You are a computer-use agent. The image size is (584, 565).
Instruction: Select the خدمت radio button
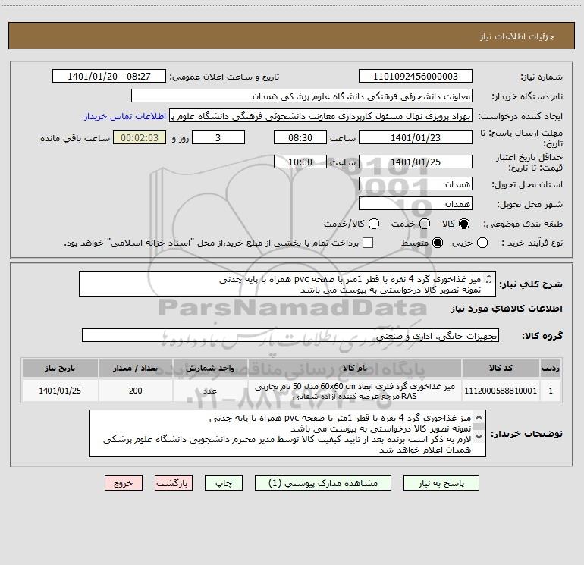pos(425,224)
